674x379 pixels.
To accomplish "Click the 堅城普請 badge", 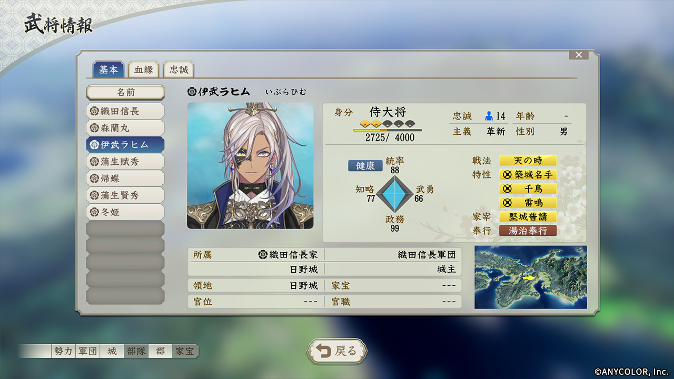I will click(528, 217).
